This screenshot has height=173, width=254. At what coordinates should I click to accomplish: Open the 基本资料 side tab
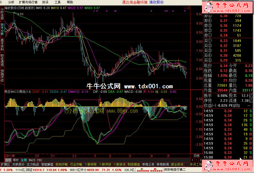pyautogui.click(x=2, y=45)
